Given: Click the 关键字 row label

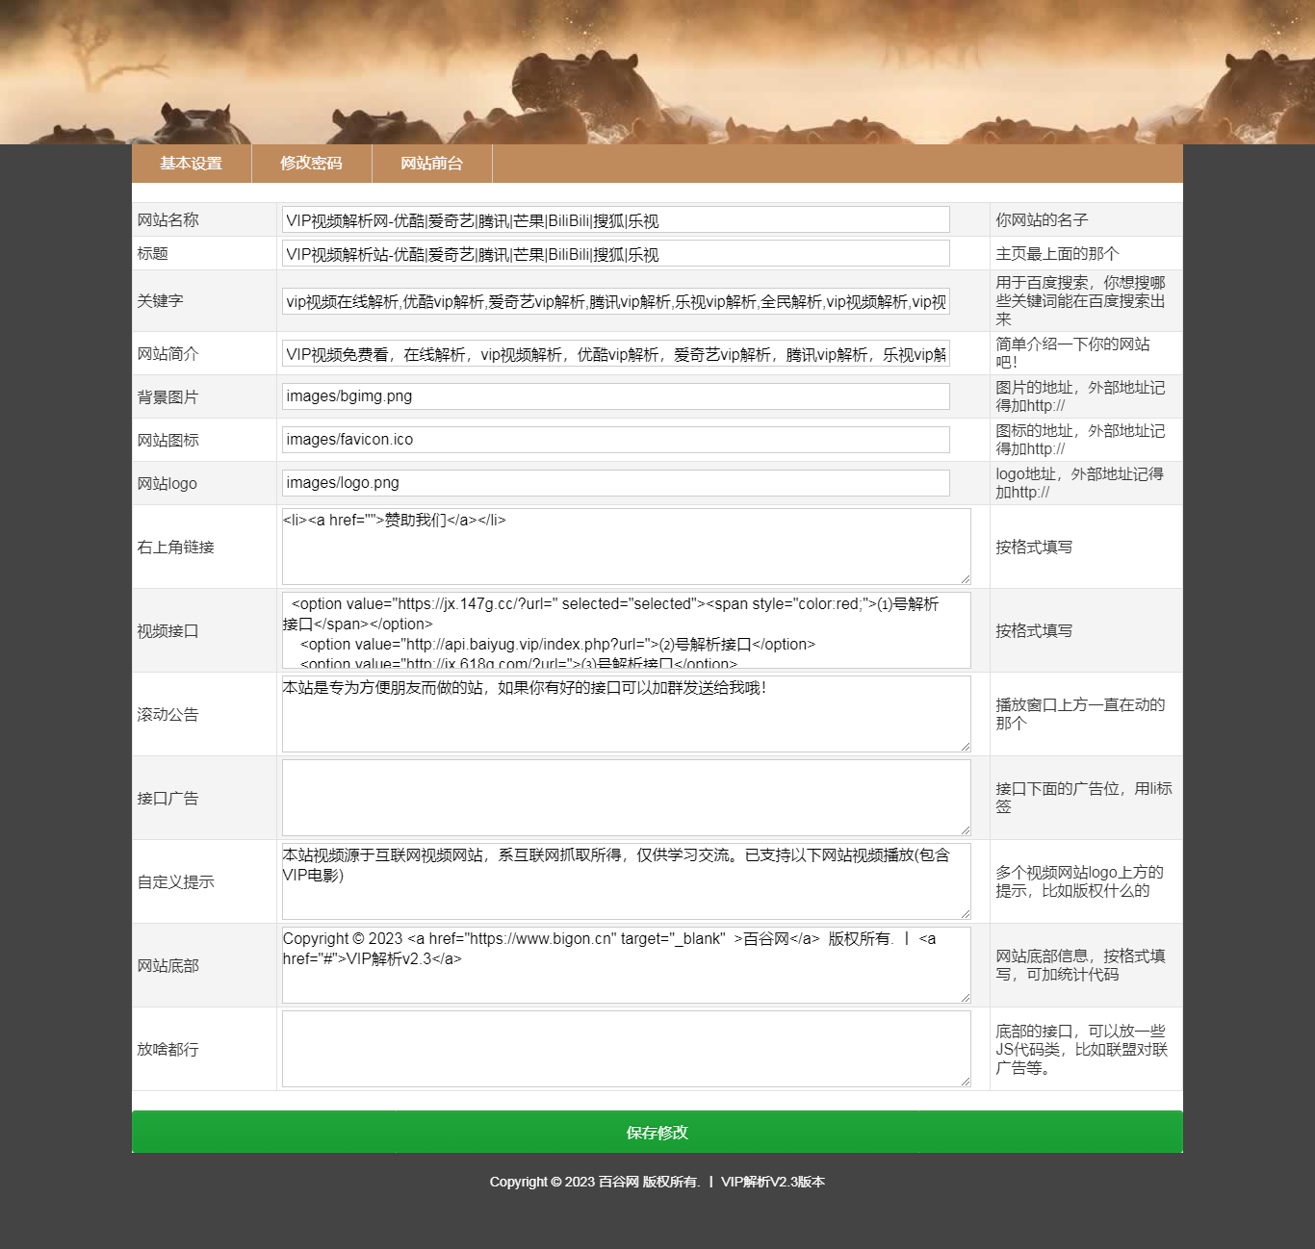Looking at the screenshot, I should [160, 301].
